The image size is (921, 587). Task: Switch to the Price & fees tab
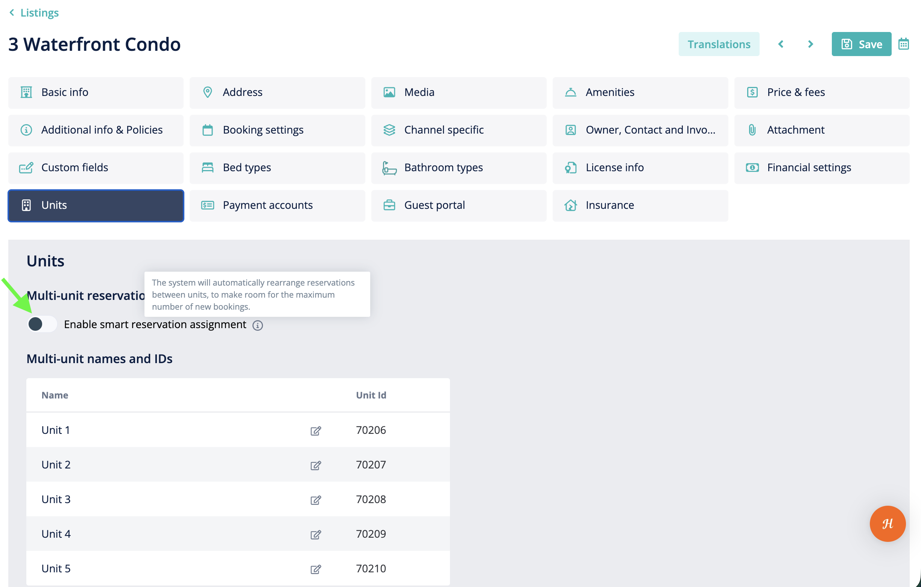(822, 93)
